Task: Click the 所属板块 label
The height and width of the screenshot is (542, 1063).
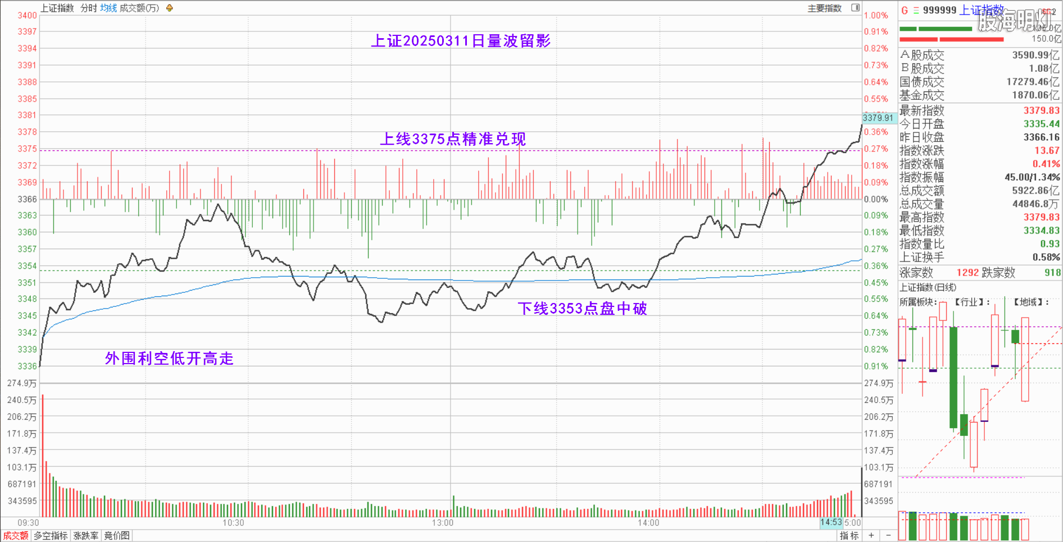Action: (x=918, y=302)
